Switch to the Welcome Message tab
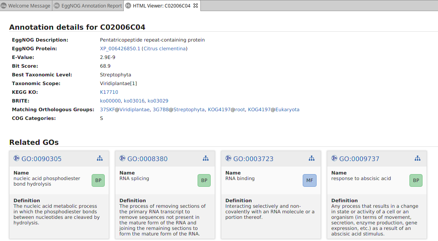This screenshot has width=438, height=241. 26,6
